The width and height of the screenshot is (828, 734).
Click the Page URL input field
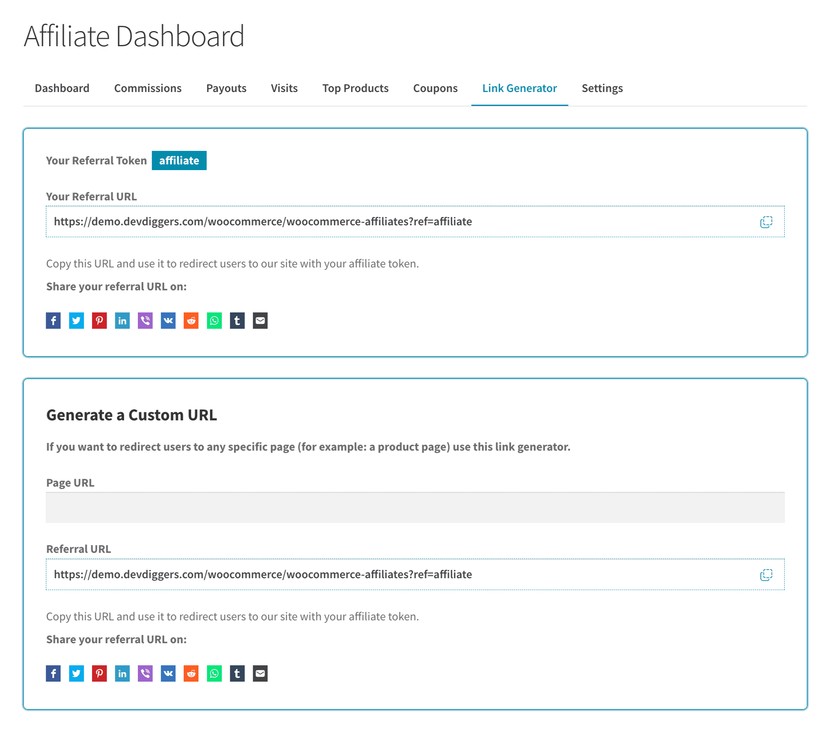[x=415, y=508]
